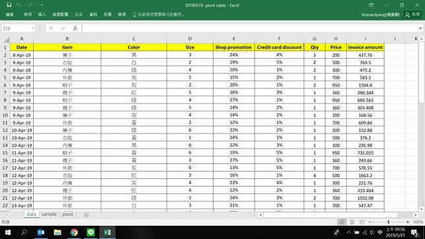Click the Save icon in quick access toolbar
Viewport: 425px width, 239px height.
(x=9, y=5)
